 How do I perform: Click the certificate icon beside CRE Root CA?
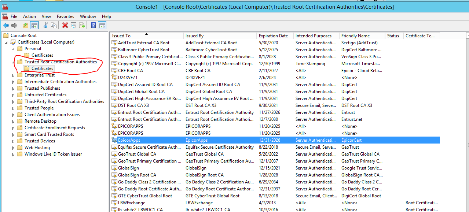pyautogui.click(x=114, y=71)
